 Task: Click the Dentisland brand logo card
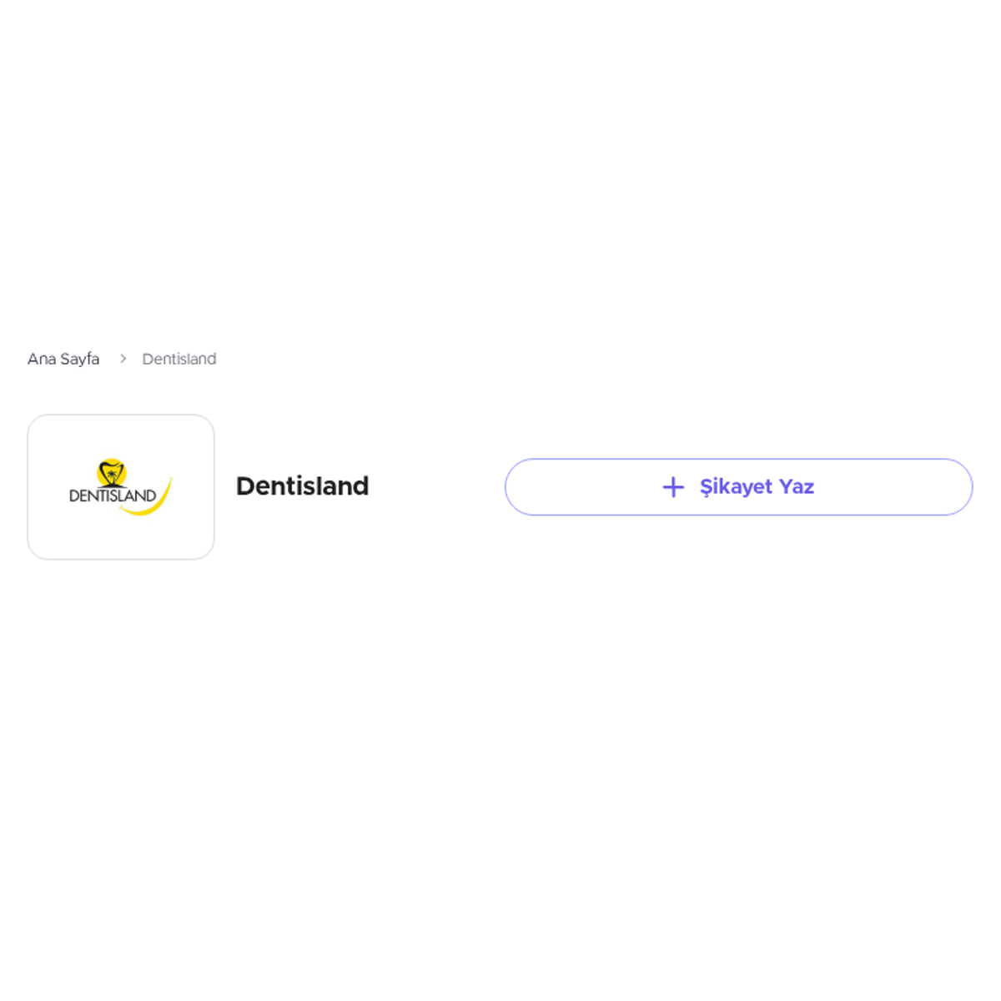(121, 487)
